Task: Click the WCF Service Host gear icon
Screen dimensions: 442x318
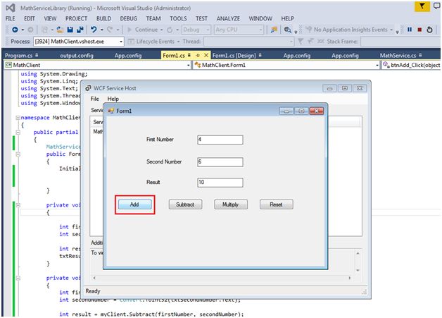Action: [88, 88]
